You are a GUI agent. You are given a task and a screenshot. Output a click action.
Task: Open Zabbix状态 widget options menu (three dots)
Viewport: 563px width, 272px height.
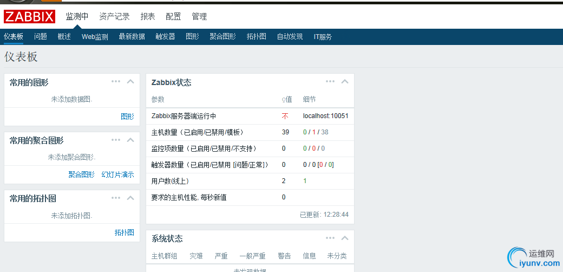[x=330, y=82]
